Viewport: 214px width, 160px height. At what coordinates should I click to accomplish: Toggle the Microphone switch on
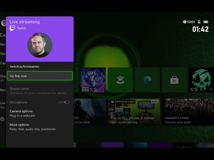click(x=67, y=102)
